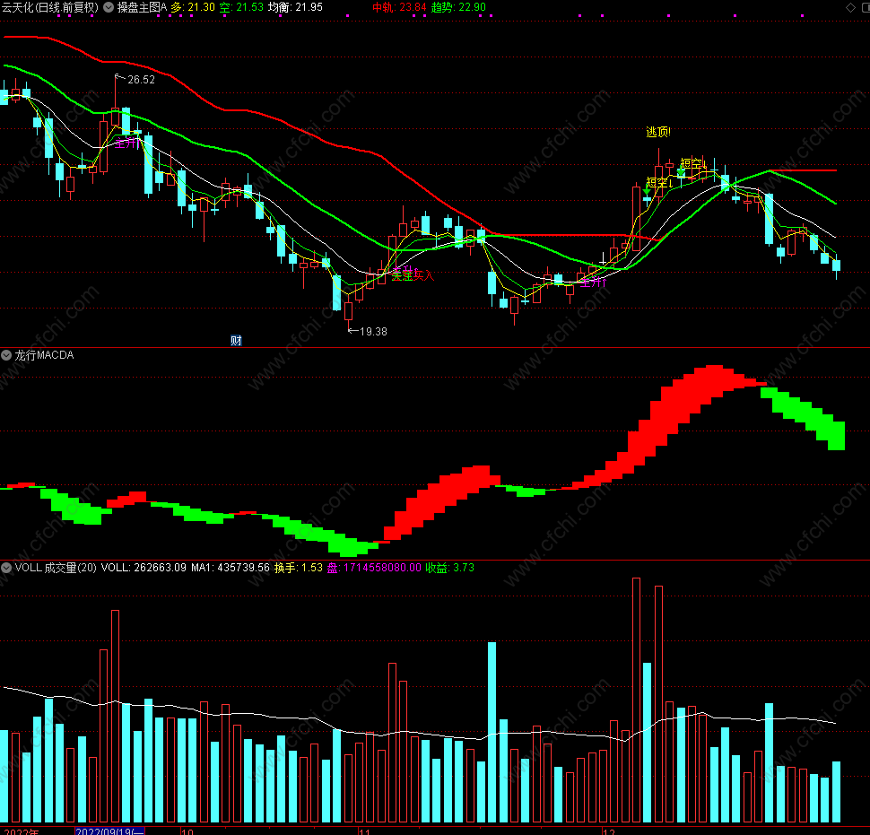
Task: Click the 操盘主图A indicator name
Action: click(142, 7)
